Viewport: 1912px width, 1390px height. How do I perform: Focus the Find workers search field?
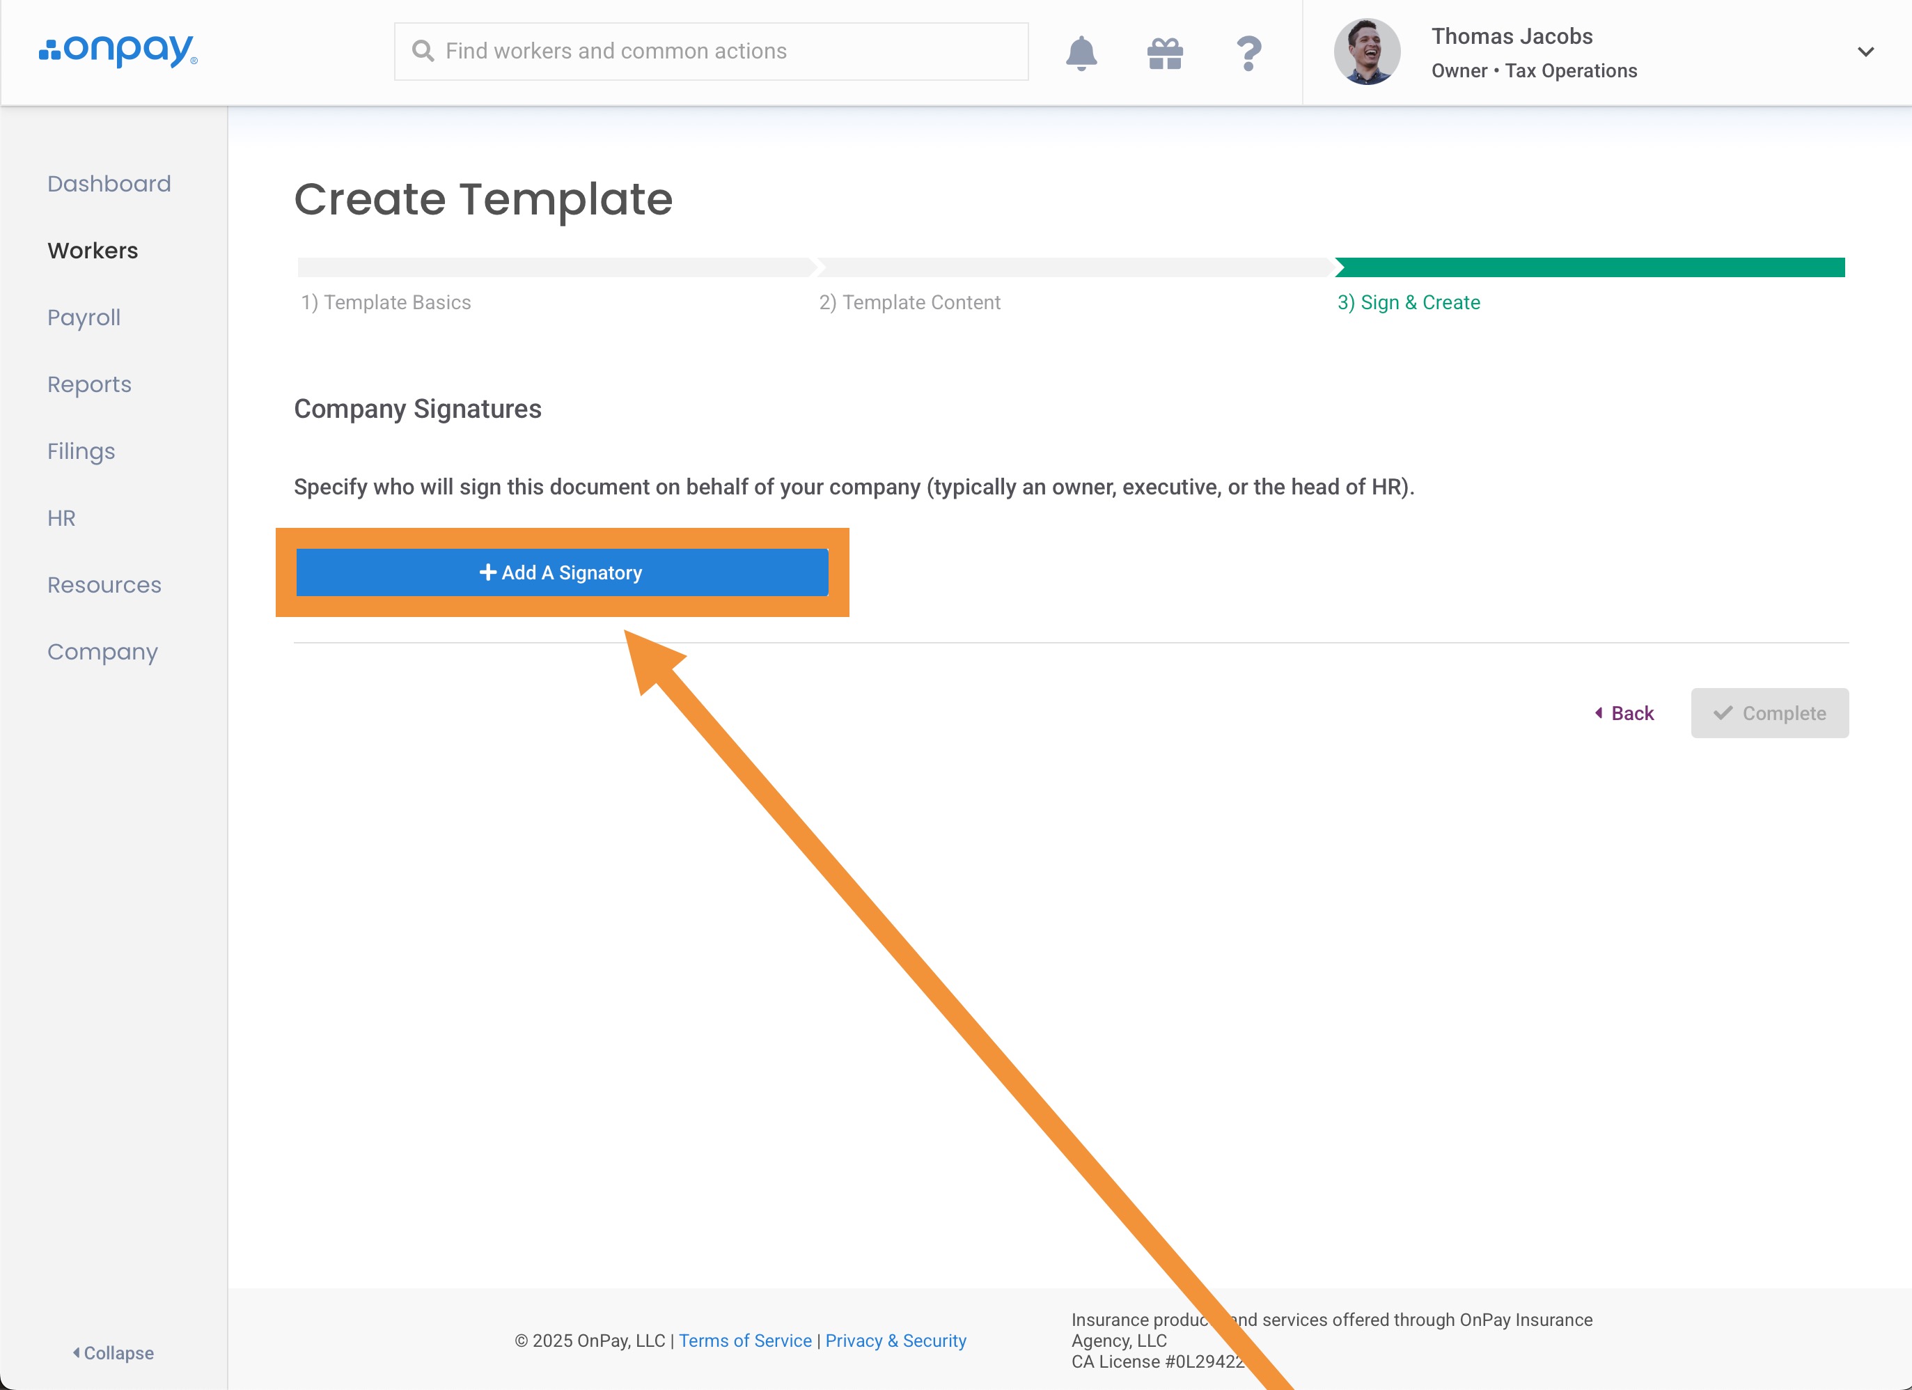pos(725,52)
